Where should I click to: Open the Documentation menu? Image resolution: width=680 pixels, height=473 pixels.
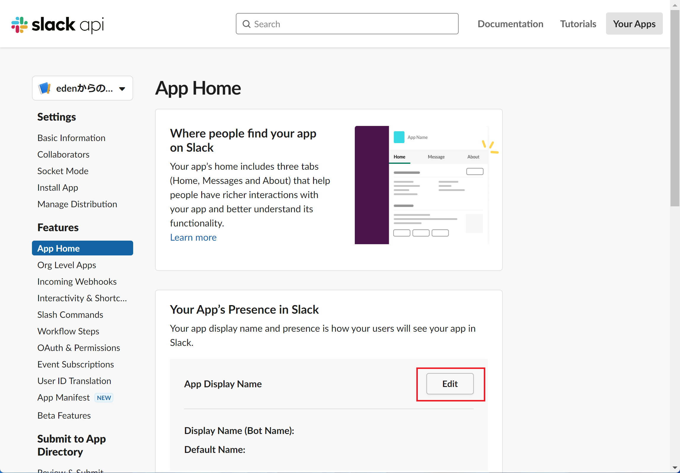click(x=510, y=24)
